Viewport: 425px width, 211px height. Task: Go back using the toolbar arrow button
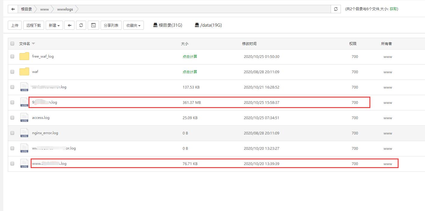(x=69, y=25)
